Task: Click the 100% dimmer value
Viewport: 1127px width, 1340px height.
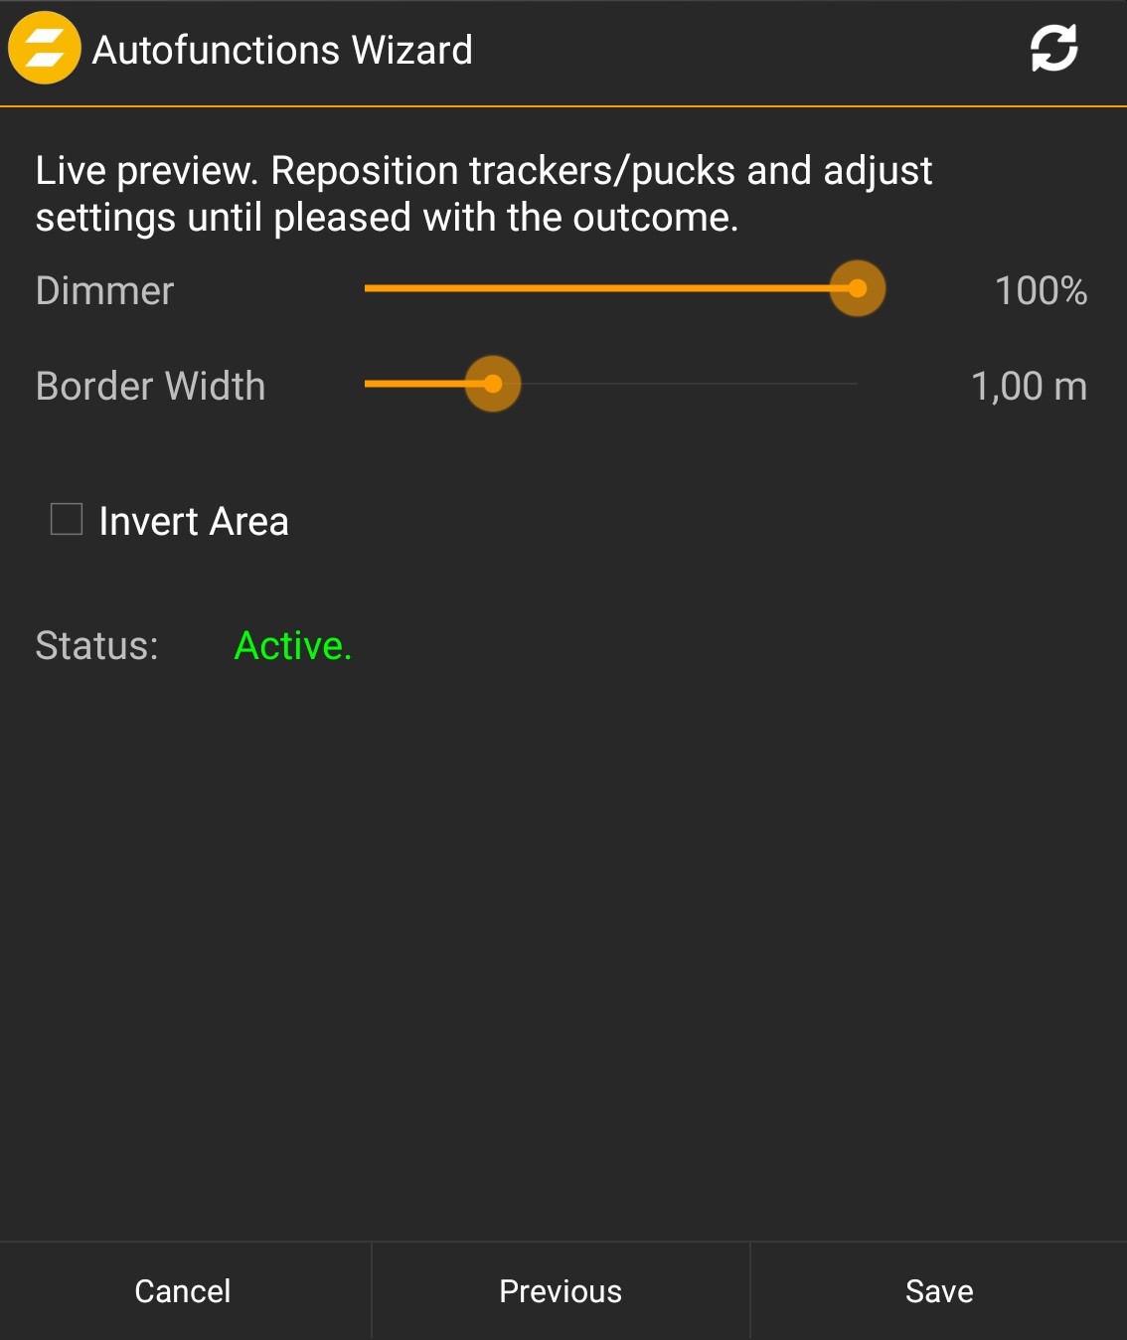Action: point(1041,291)
